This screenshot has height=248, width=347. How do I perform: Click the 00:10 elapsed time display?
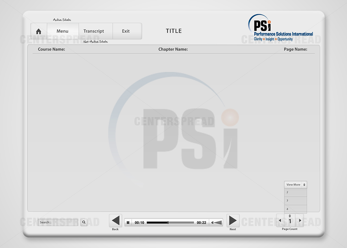coord(139,223)
